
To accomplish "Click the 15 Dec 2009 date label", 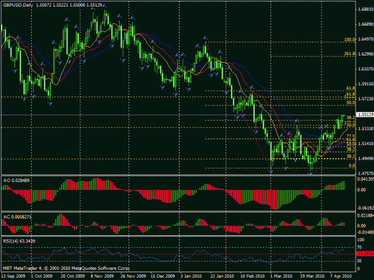I will [x=163, y=276].
